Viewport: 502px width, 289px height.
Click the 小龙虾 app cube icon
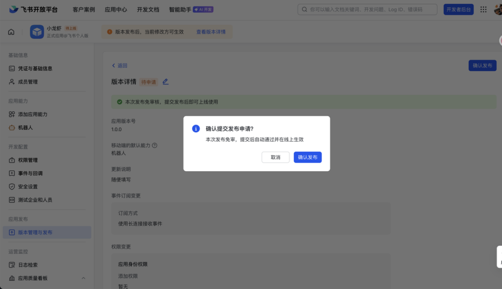[x=37, y=32]
